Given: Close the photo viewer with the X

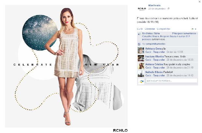Looking at the screenshot, I should (199, 2).
